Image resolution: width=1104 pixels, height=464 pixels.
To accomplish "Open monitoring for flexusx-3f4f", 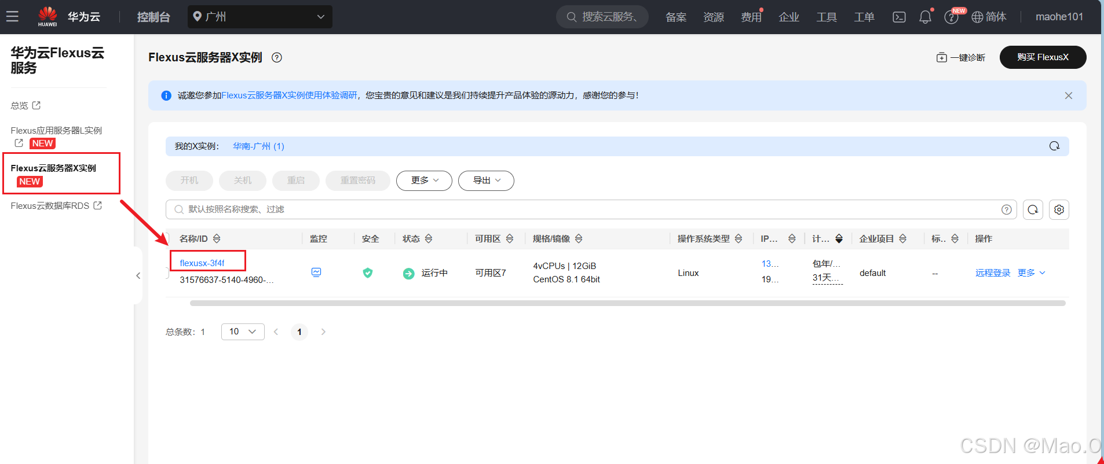I will [x=316, y=272].
